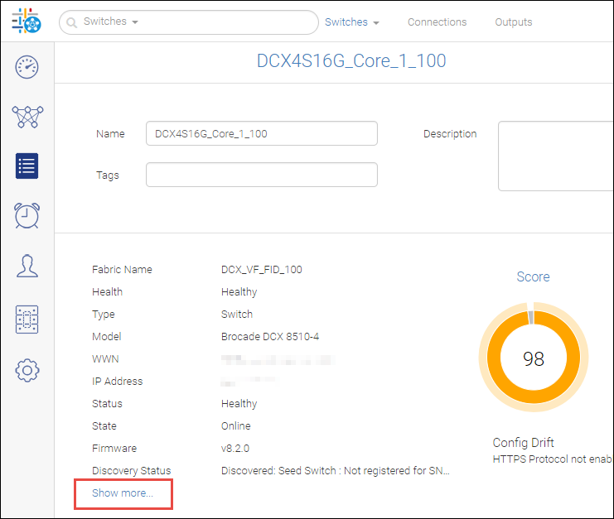Switch to the Outputs tab
This screenshot has height=519, width=614.
513,22
